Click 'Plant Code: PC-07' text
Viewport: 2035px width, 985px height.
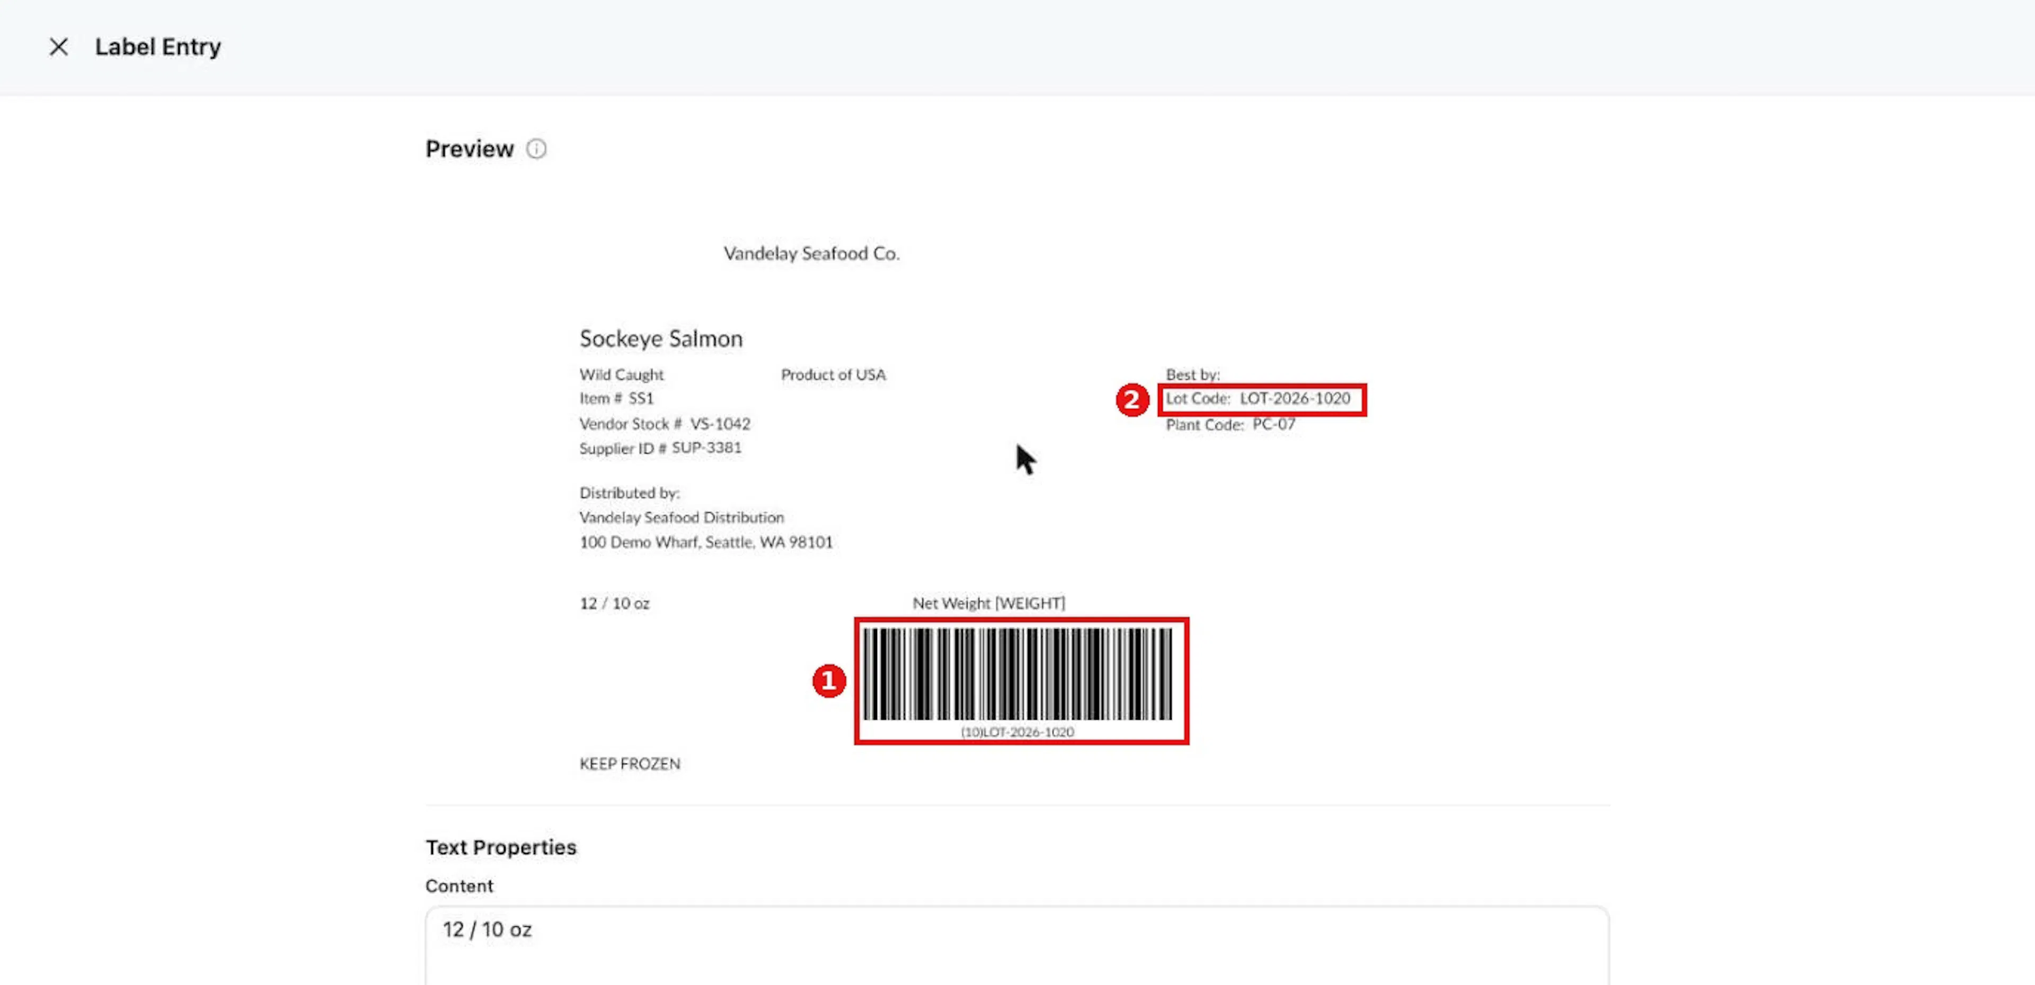[1230, 425]
